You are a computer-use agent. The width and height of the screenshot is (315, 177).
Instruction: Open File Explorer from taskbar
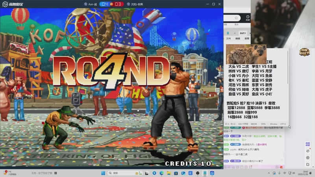(169, 173)
